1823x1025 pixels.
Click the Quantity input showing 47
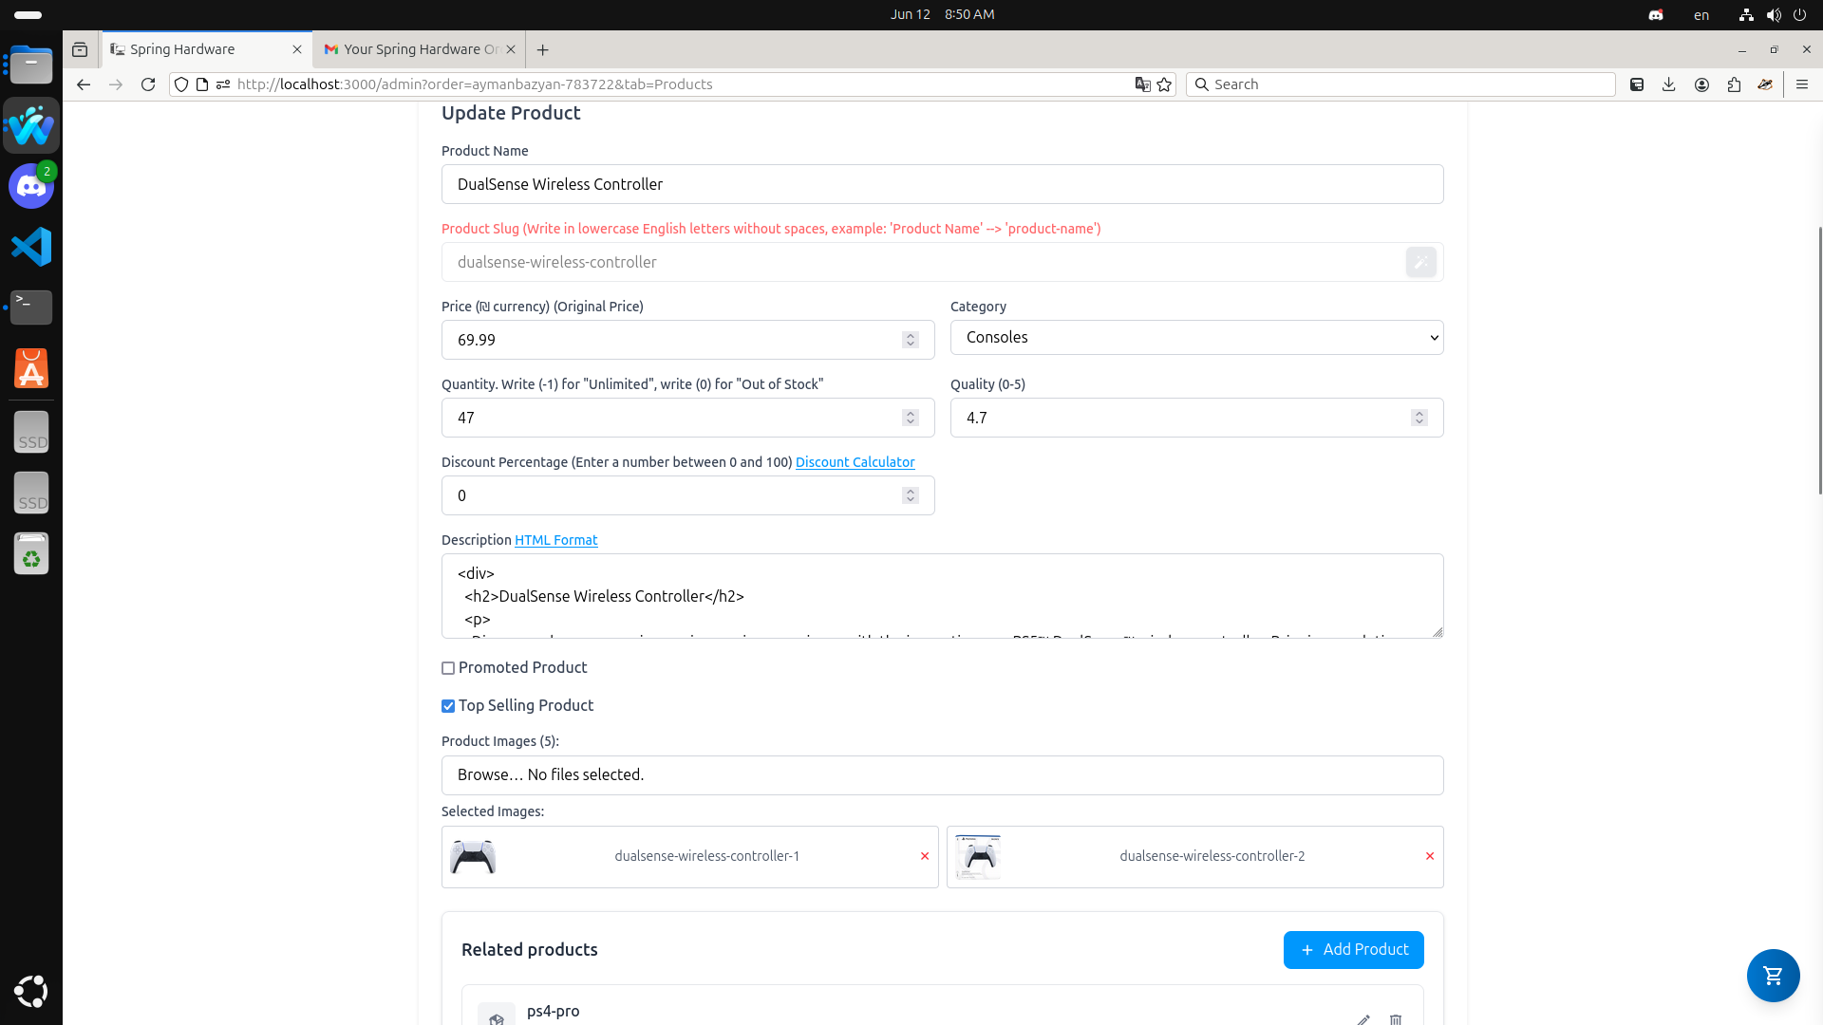pos(687,418)
